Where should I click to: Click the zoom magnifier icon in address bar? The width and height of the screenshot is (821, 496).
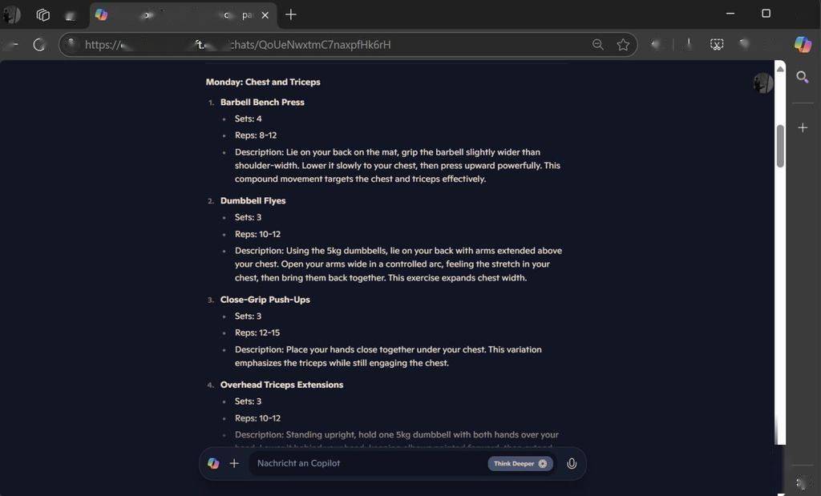(x=597, y=45)
